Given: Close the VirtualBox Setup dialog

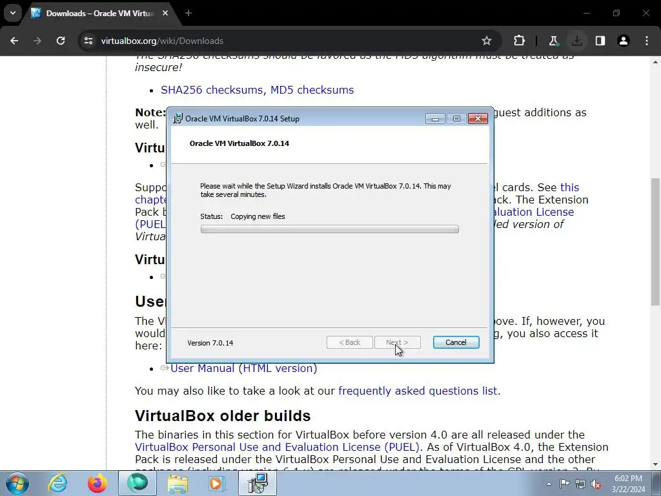Looking at the screenshot, I should pos(478,119).
